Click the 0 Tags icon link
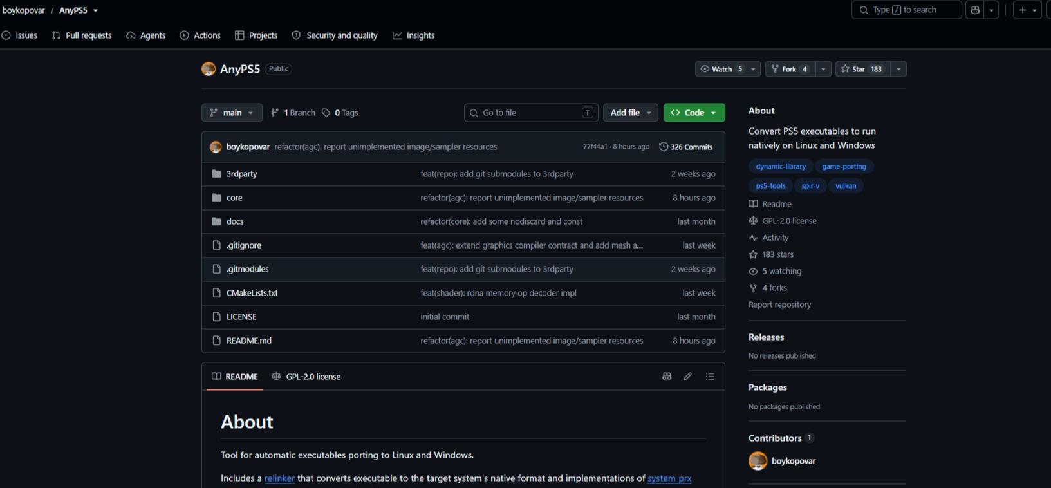Screen dimensions: 1051x488 (x=340, y=113)
